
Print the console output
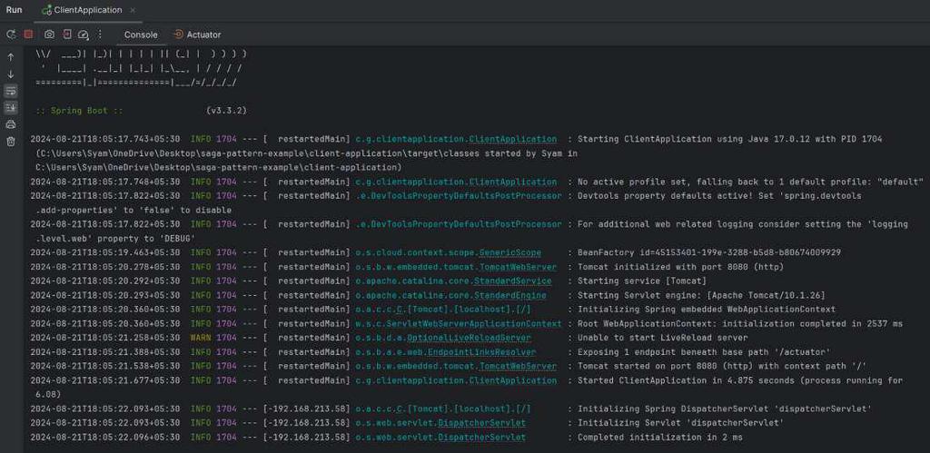[11, 124]
